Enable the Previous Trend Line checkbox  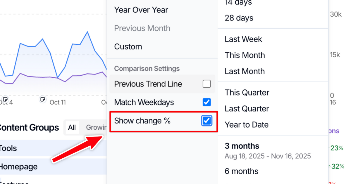207,84
